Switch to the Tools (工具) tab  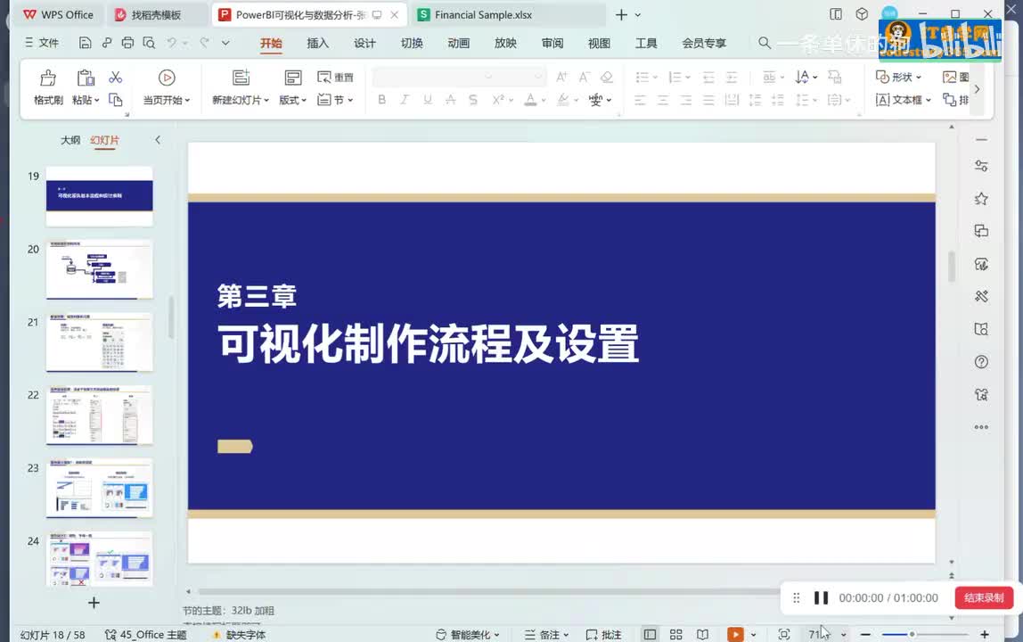646,43
